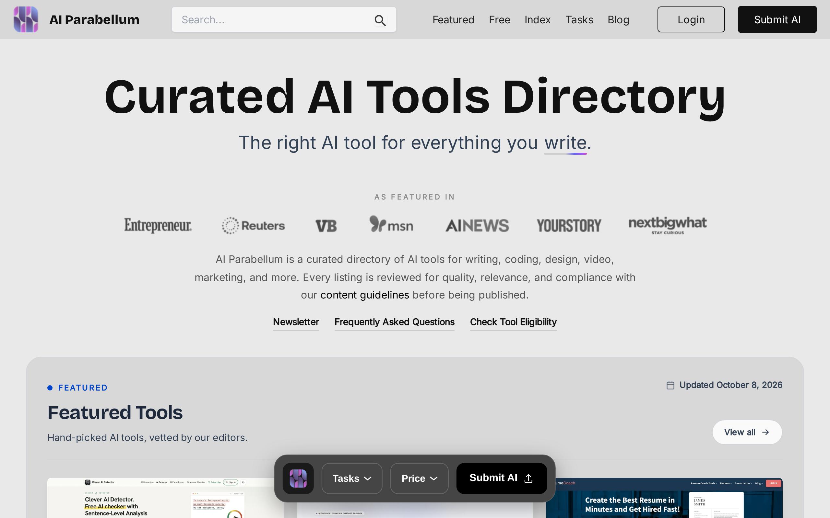The image size is (830, 518).
Task: Open the Tasks link in top navigation
Action: pyautogui.click(x=579, y=19)
